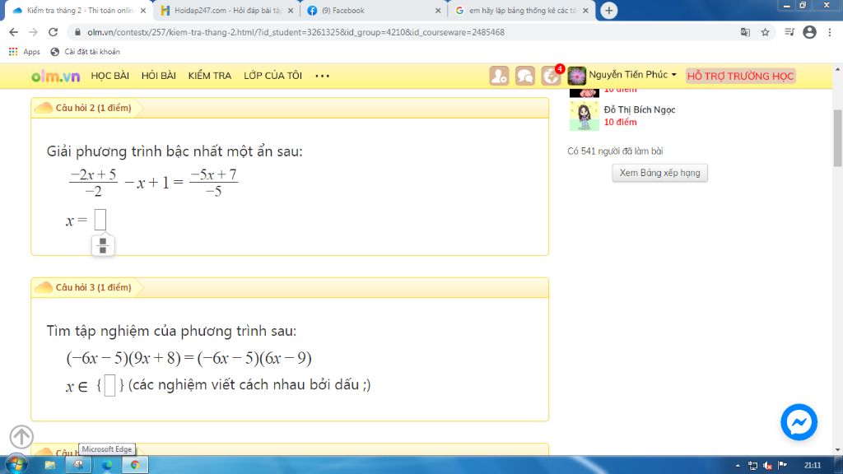The width and height of the screenshot is (843, 474).
Task: Open the Cài đặt tài khoản bookmark
Action: tap(85, 52)
